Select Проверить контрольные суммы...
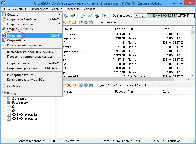 32,57
